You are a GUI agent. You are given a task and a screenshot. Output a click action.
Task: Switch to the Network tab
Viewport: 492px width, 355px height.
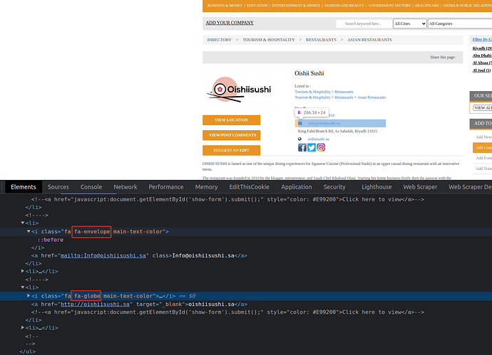125,187
